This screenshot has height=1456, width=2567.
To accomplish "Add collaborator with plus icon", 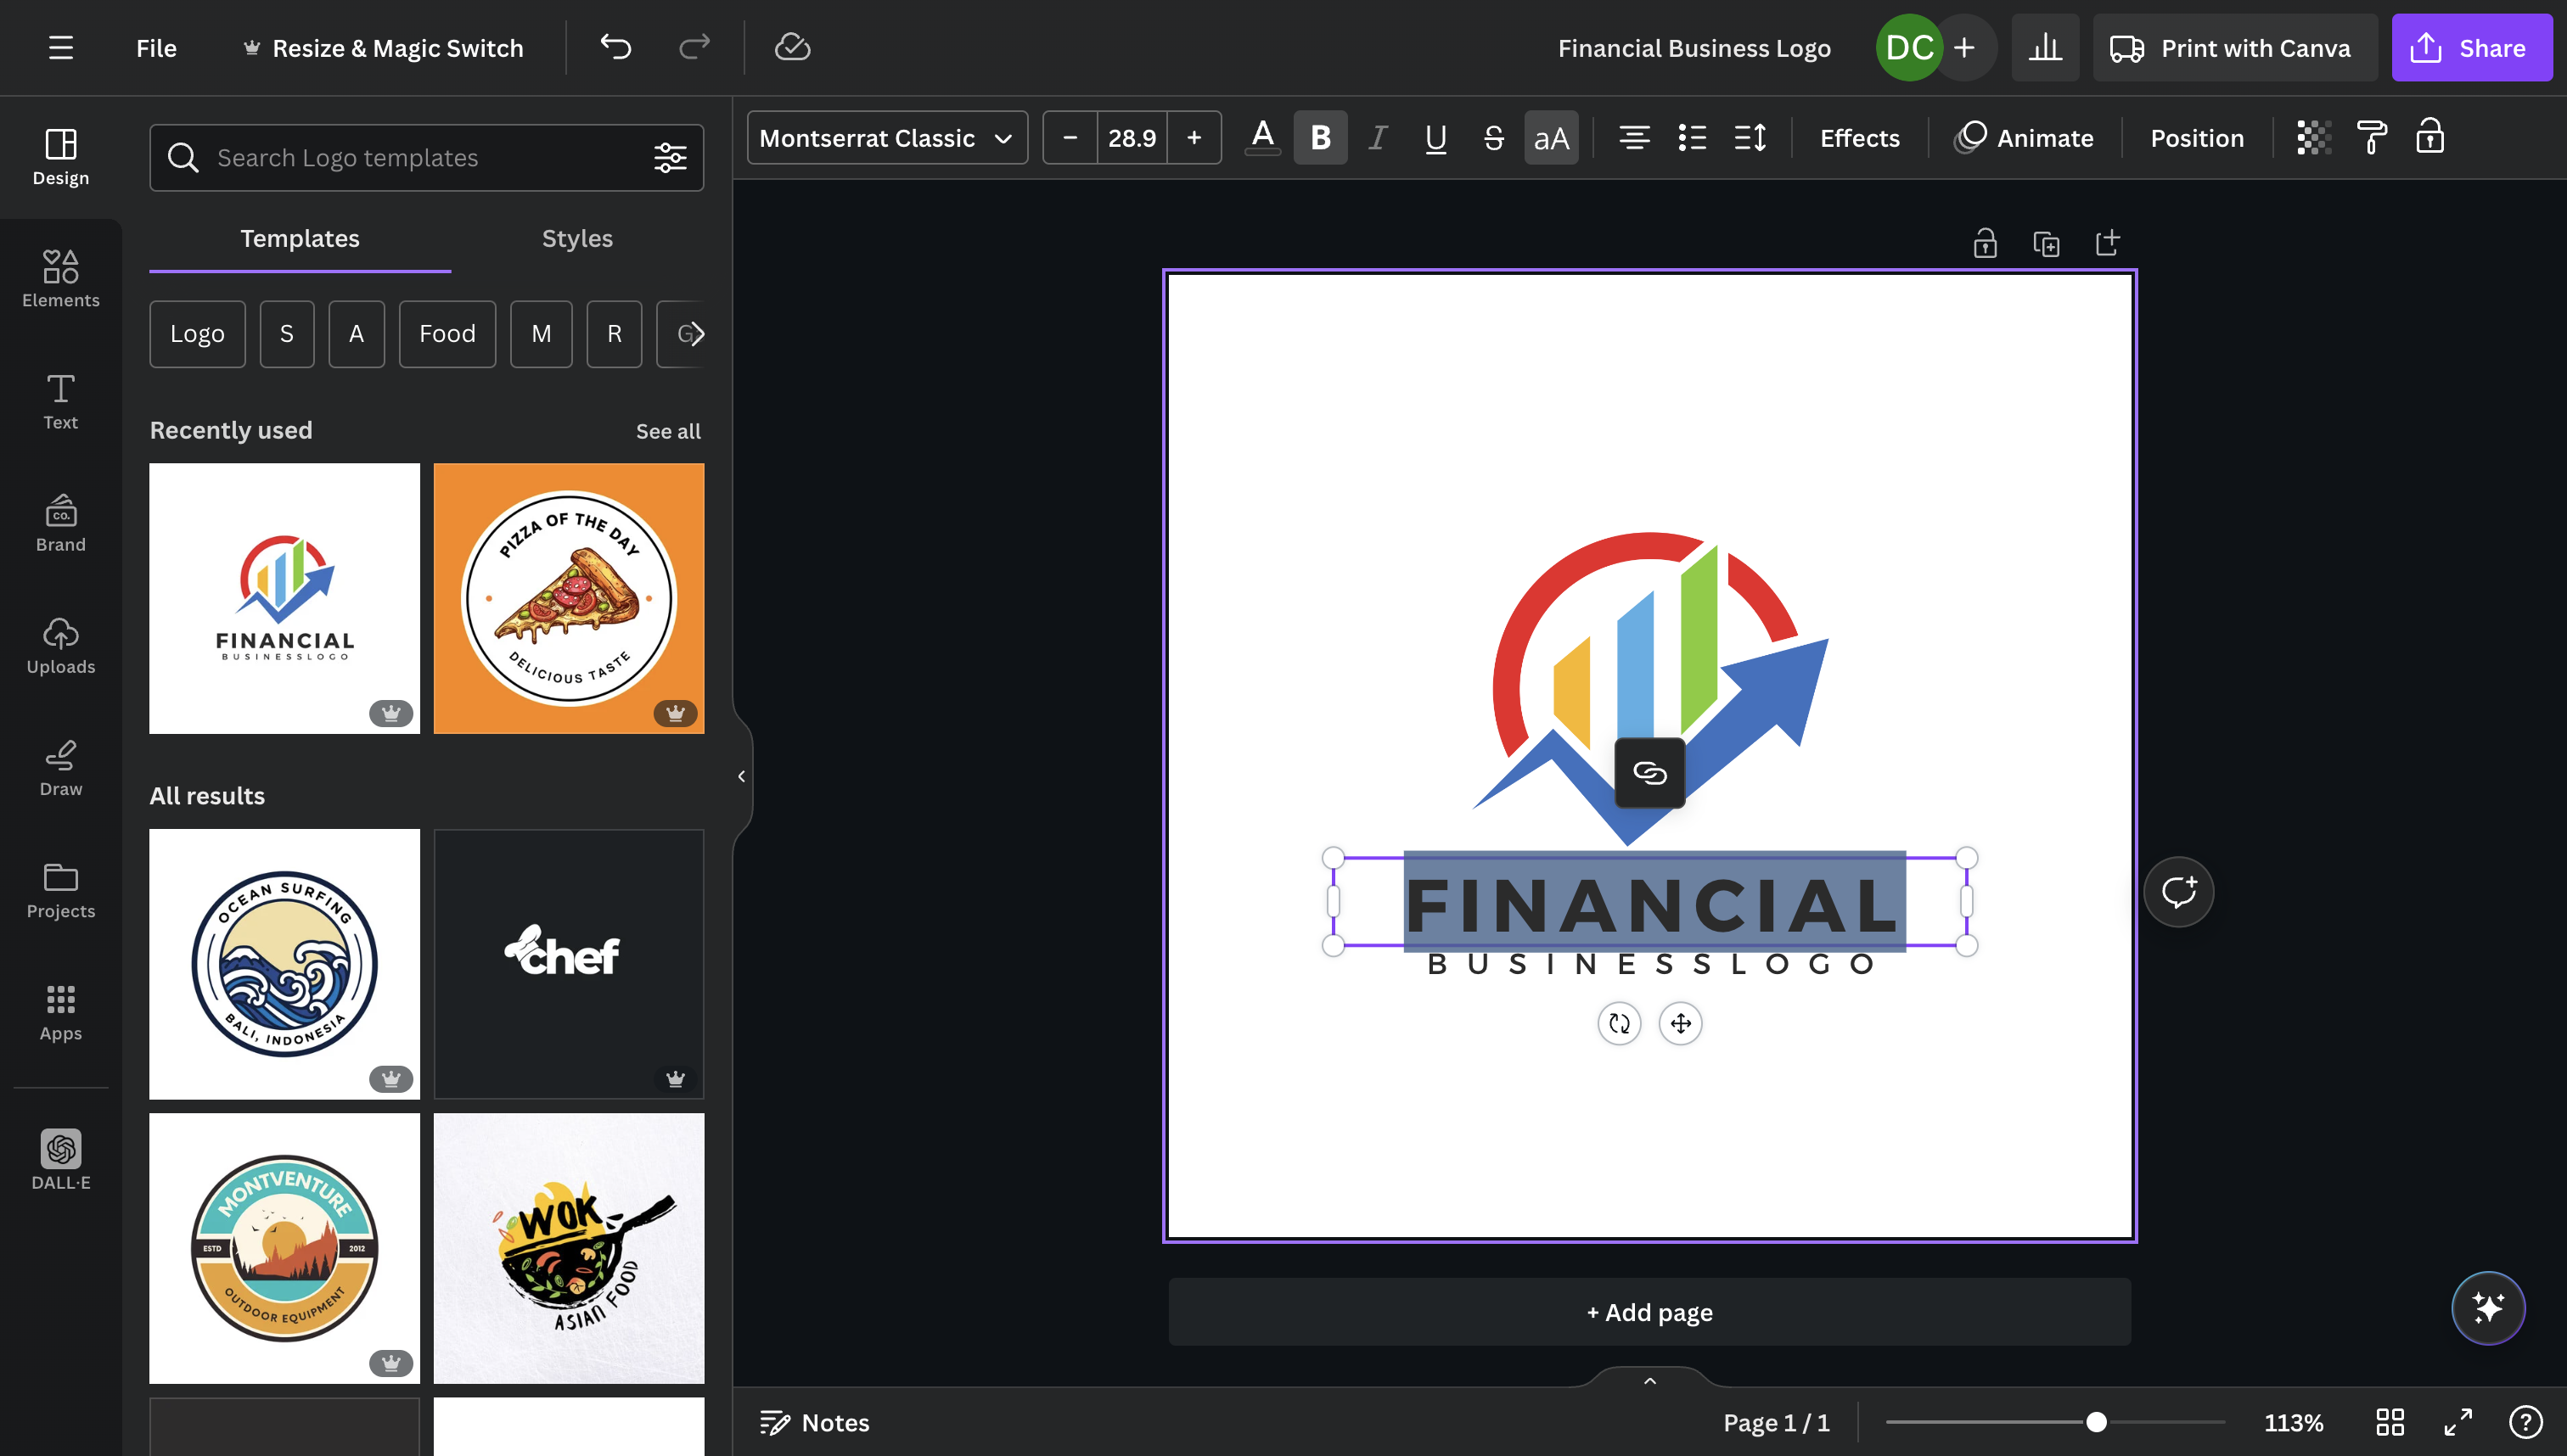I will (x=1963, y=47).
